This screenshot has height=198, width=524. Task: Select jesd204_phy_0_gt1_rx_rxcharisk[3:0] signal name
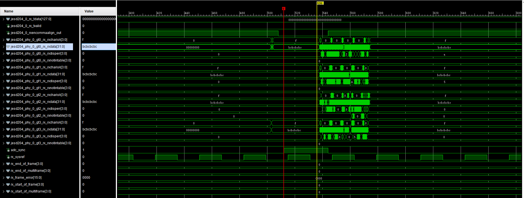click(39, 67)
